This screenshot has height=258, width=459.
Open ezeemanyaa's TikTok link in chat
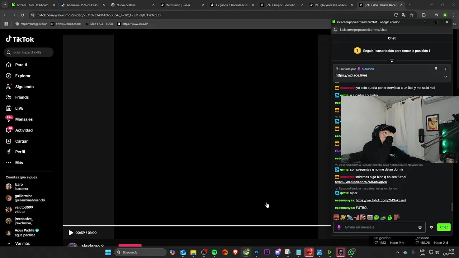(x=381, y=200)
